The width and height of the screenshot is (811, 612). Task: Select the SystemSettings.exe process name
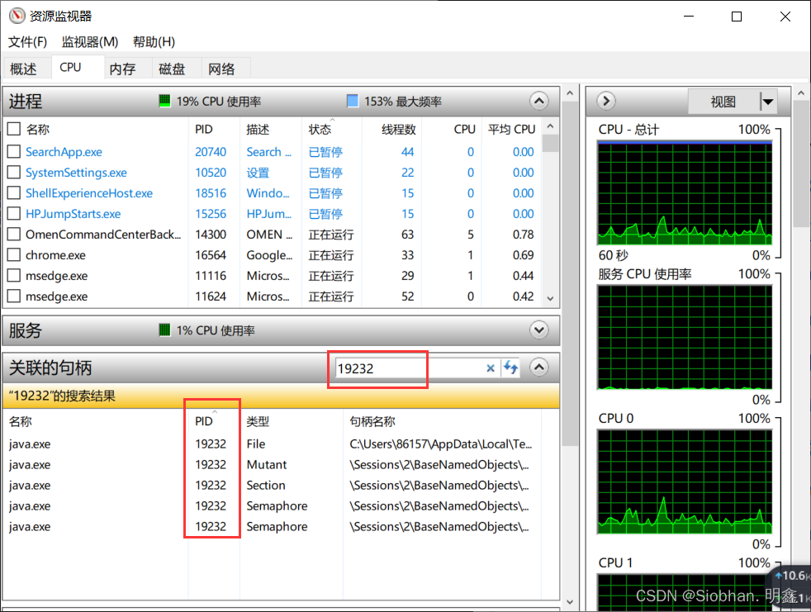pyautogui.click(x=76, y=173)
